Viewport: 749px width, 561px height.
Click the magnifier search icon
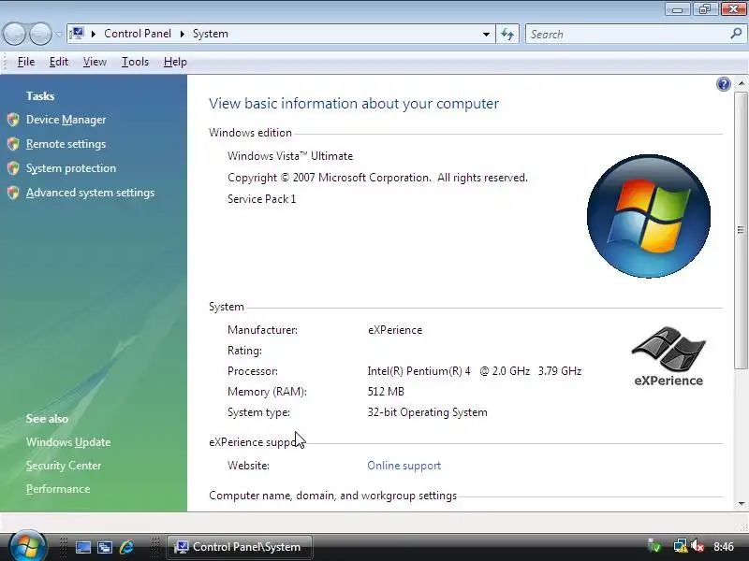coord(736,34)
